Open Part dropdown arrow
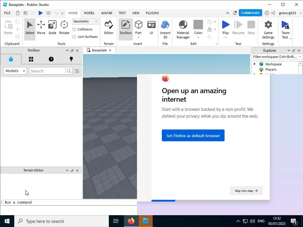The width and height of the screenshot is (303, 227). [x=138, y=38]
